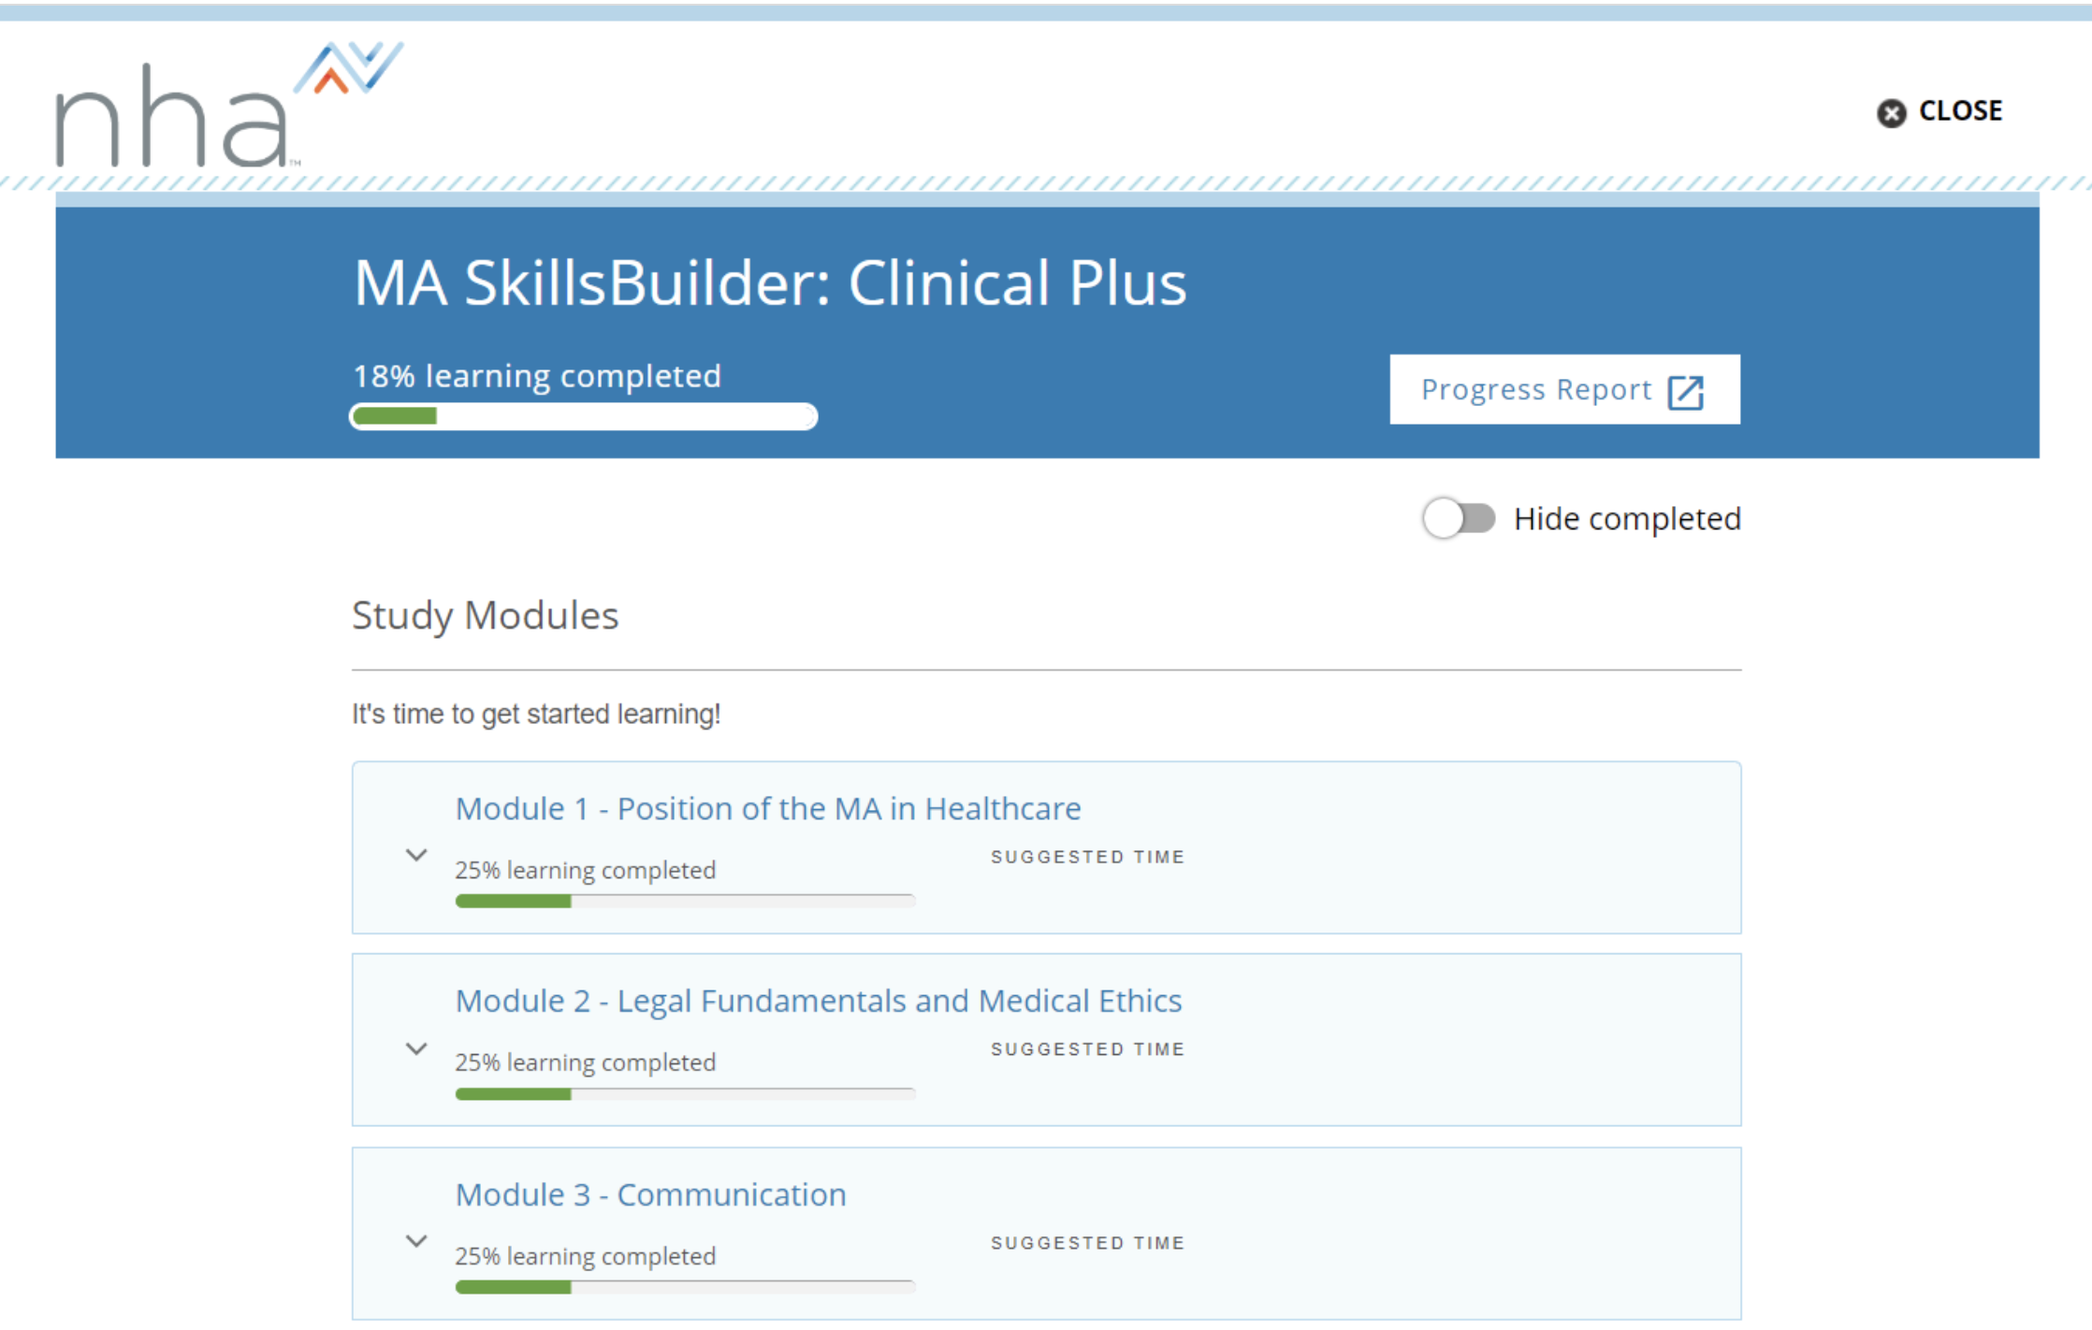Screen dimensions: 2092x1330
Task: Click Module 2 '25% learning completed' text
Action: click(585, 1063)
